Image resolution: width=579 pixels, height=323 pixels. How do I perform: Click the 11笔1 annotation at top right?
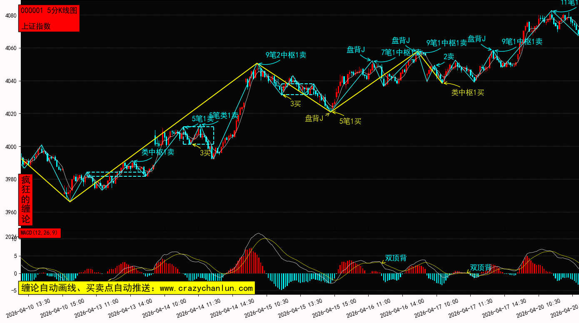tap(569, 3)
